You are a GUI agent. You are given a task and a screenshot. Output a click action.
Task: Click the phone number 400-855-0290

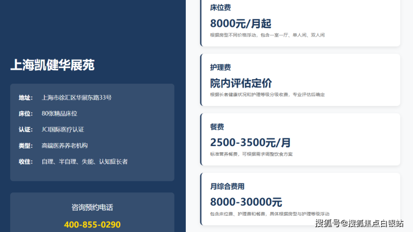[92, 225]
